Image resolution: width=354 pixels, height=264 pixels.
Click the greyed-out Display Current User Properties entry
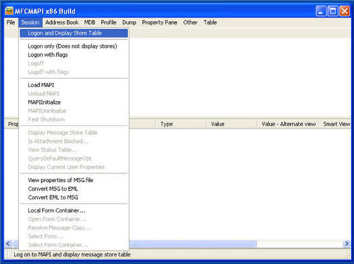tap(74, 167)
